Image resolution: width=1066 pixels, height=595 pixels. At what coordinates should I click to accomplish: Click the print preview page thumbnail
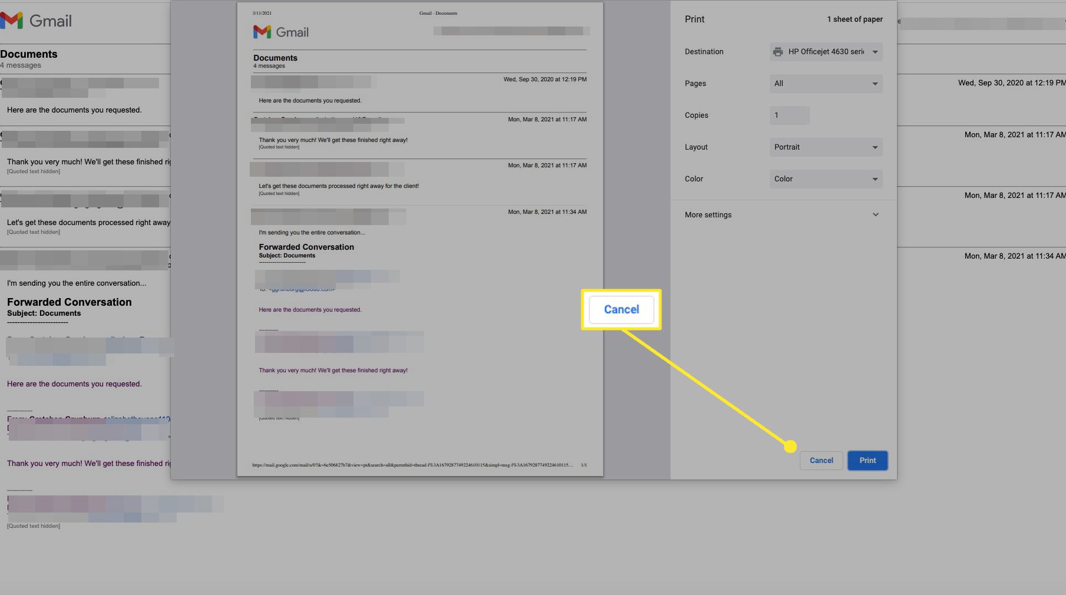point(420,239)
